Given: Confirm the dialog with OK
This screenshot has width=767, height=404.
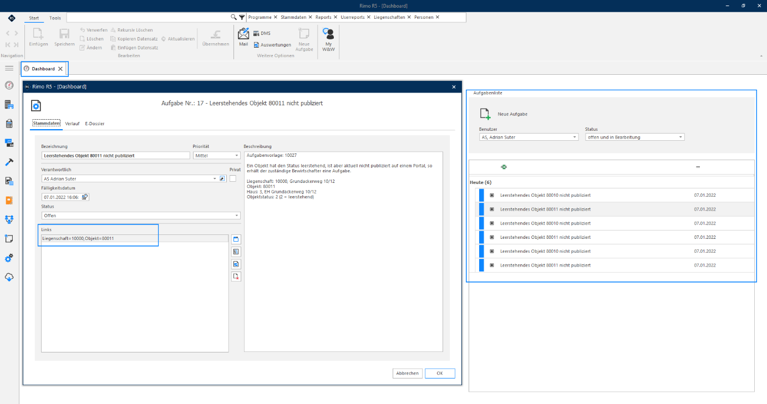Looking at the screenshot, I should click(x=440, y=374).
